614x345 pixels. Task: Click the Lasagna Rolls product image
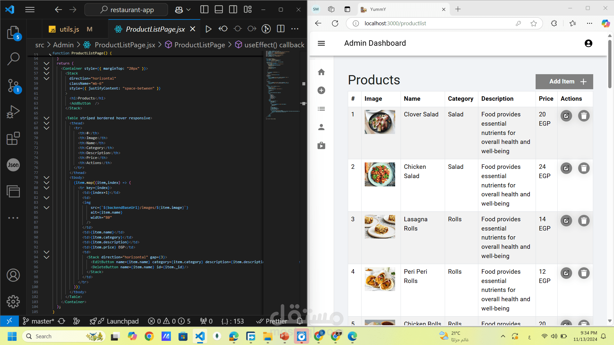click(380, 227)
